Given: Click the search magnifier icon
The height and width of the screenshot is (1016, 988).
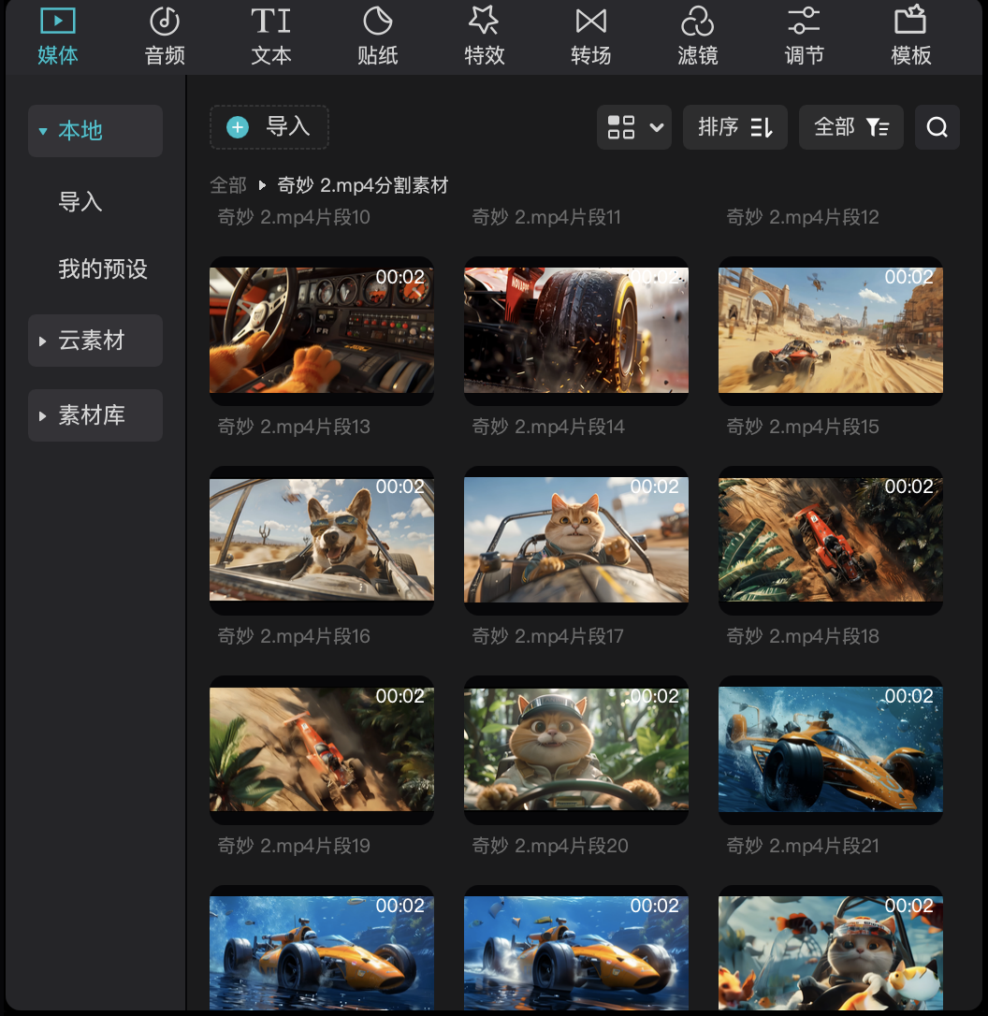Looking at the screenshot, I should point(937,127).
